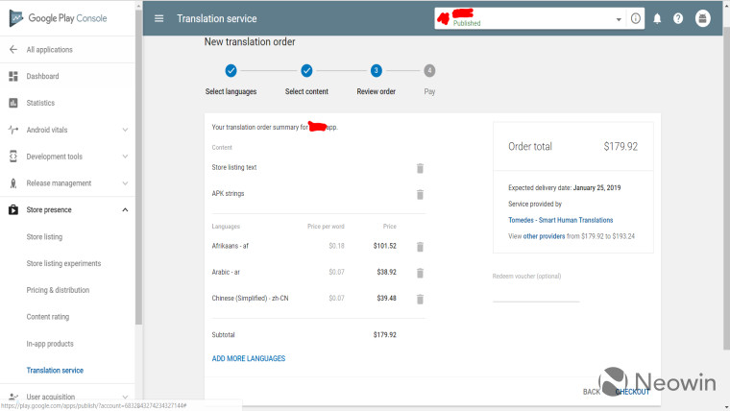This screenshot has width=730, height=411.
Task: Click the Google Play Console logo
Action: pos(59,18)
